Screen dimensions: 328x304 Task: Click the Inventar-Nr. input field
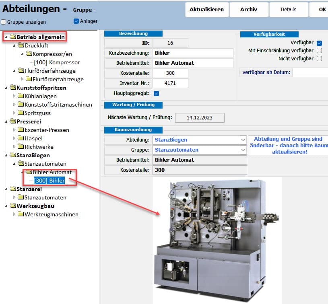[x=170, y=83]
